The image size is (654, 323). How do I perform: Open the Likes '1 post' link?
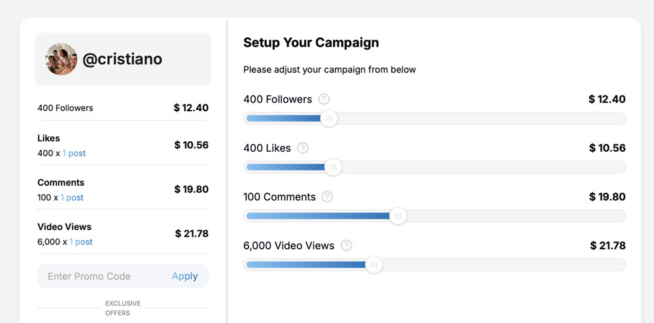(x=74, y=154)
